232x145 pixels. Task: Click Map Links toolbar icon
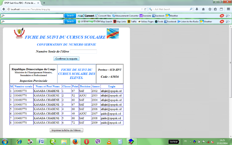click(119, 21)
